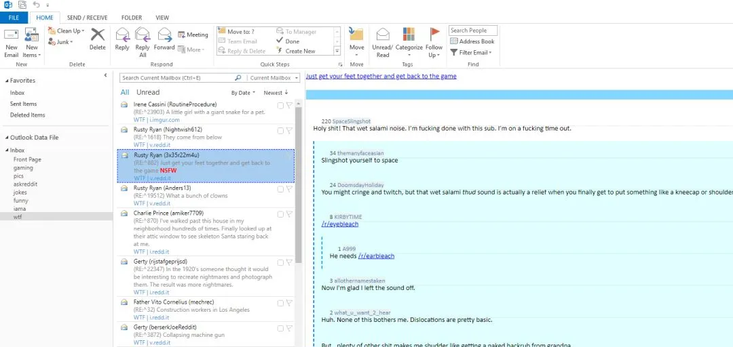Click the Forward icon

(x=164, y=39)
